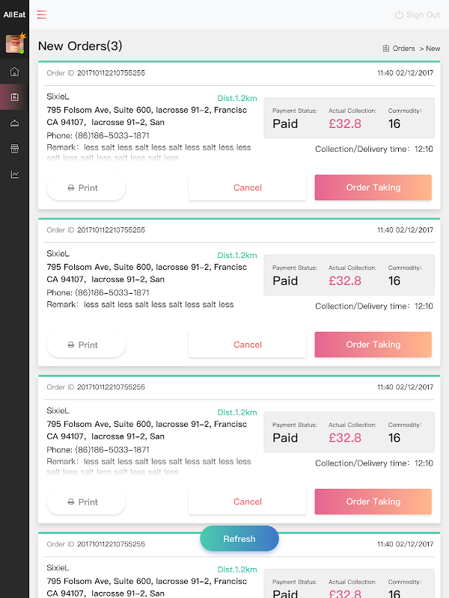Image resolution: width=449 pixels, height=598 pixels.
Task: Open the dish cloche sidebar icon
Action: [x=14, y=123]
